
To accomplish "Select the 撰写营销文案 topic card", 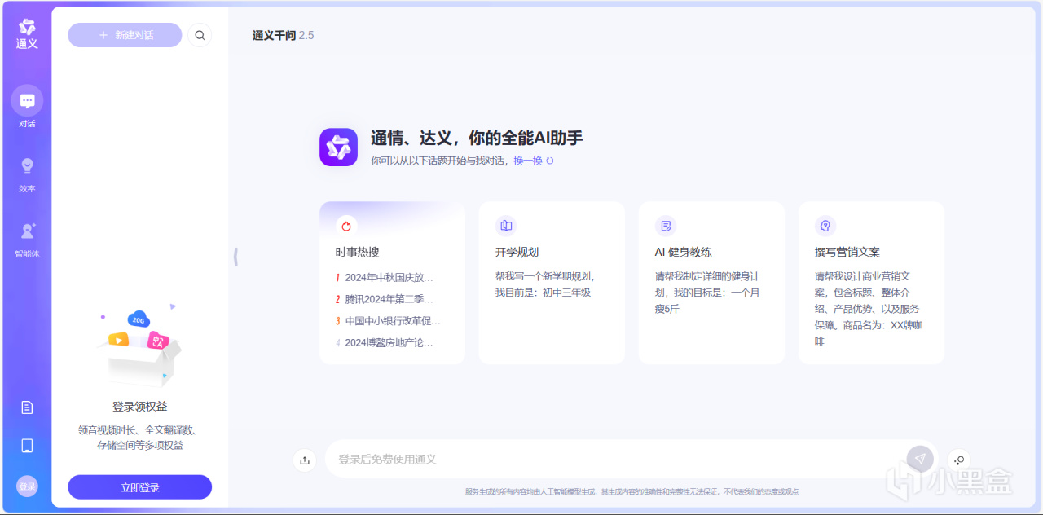I will tap(871, 283).
